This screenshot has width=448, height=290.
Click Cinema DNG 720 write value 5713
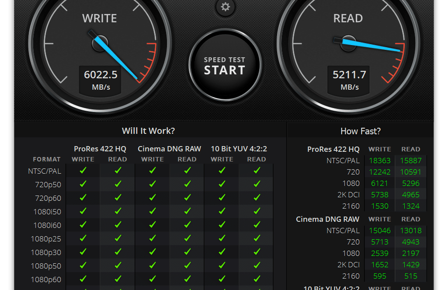pyautogui.click(x=380, y=242)
